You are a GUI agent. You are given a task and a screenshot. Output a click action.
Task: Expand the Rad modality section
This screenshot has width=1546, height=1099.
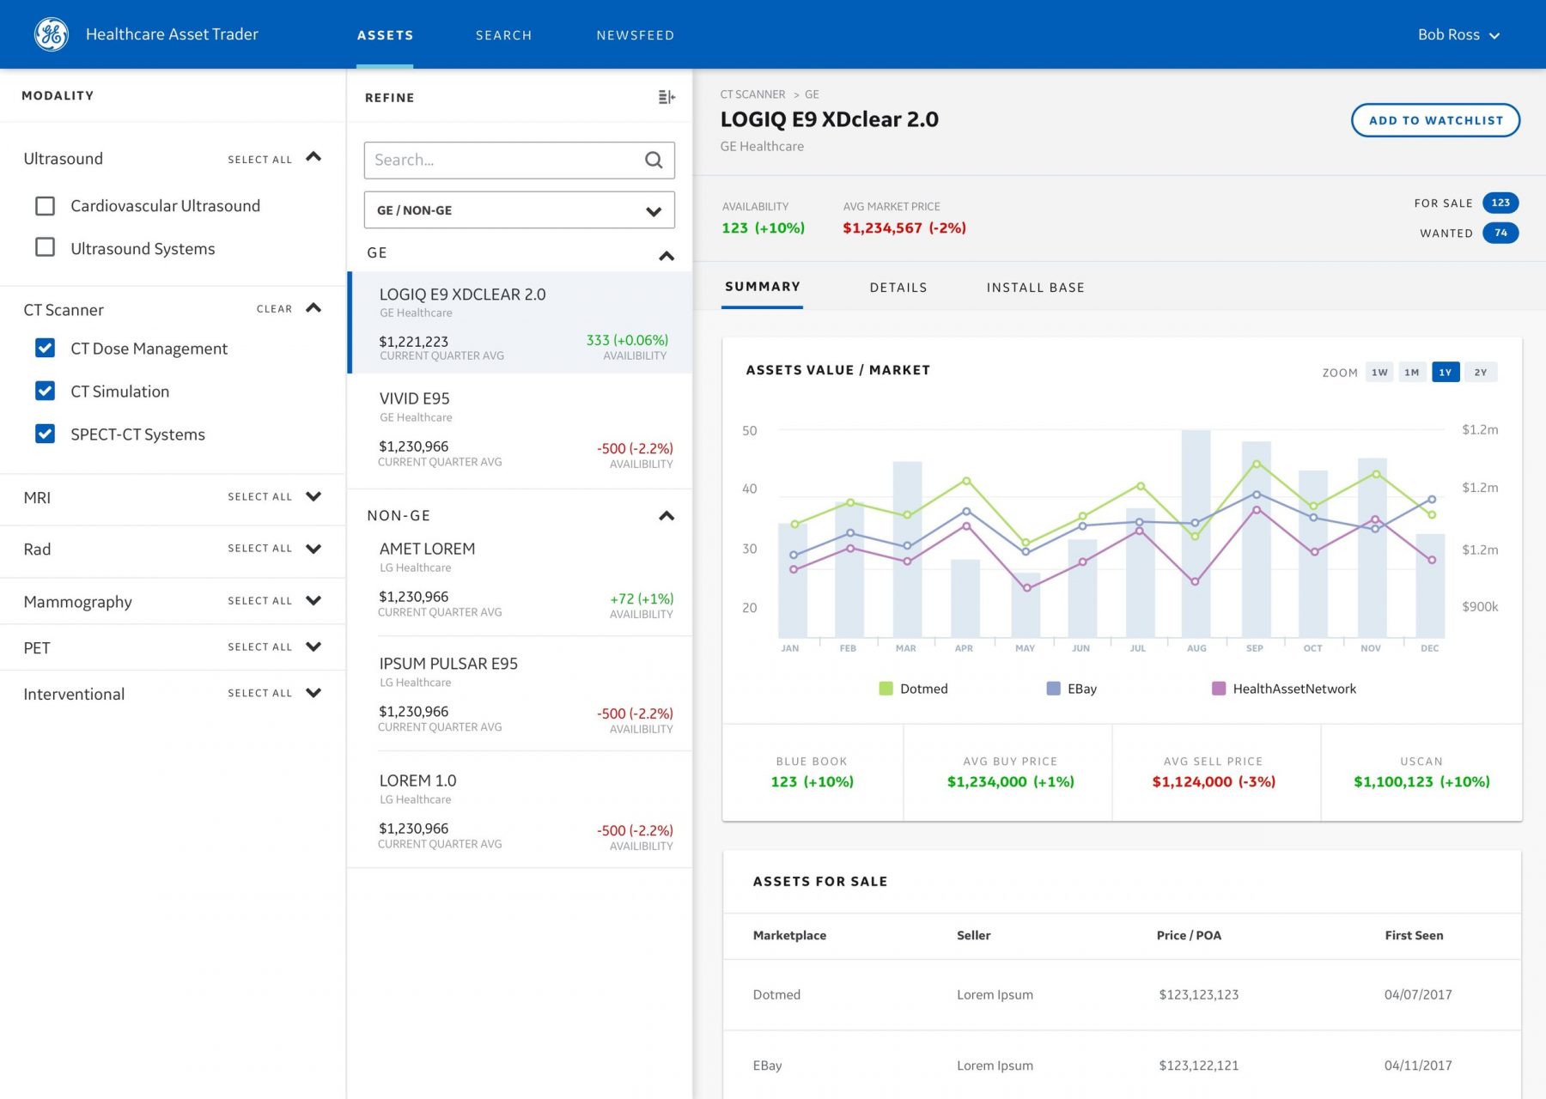pos(313,549)
